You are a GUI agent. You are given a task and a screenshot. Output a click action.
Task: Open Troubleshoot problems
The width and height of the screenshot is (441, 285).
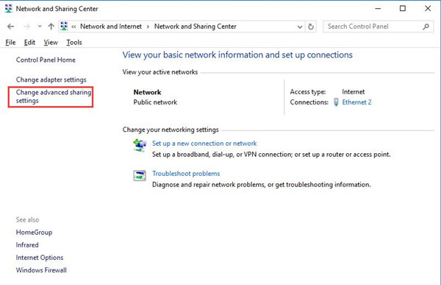tap(186, 174)
